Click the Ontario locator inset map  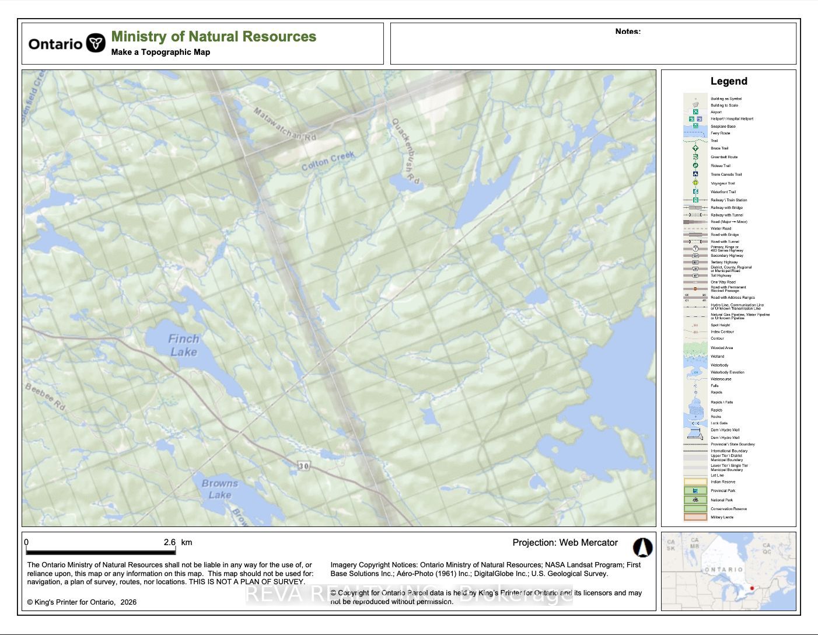[728, 571]
